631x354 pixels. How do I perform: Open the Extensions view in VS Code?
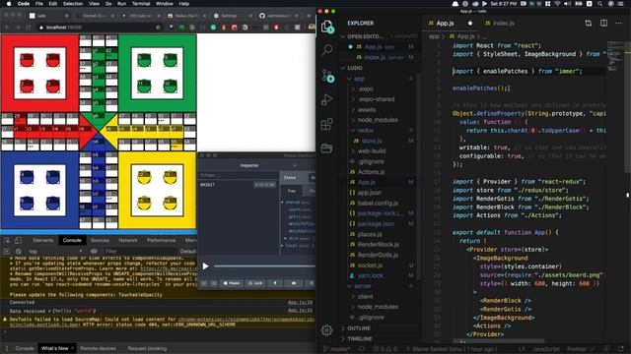327,124
